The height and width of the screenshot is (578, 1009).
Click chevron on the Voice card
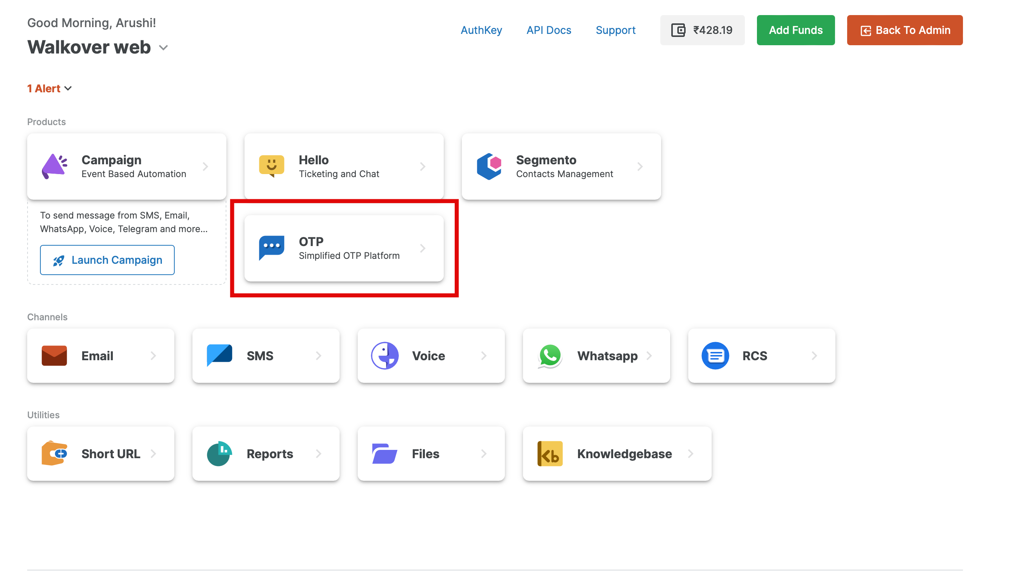(x=484, y=356)
